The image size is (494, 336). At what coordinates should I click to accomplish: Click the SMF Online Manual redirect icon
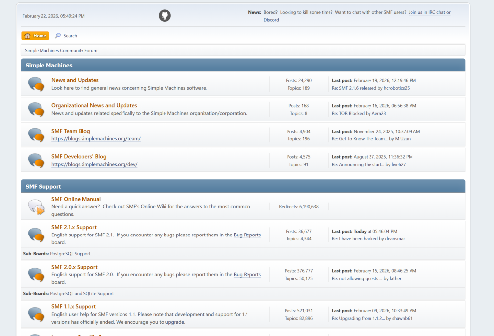coord(36,206)
